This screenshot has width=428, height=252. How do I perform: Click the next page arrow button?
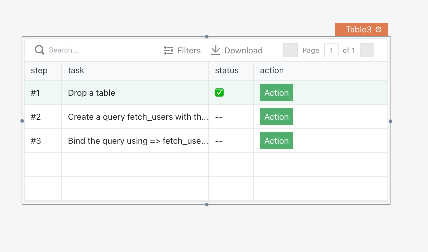[367, 50]
